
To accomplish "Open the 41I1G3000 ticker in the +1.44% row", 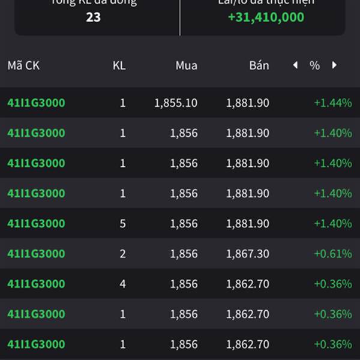I will coord(36,103).
